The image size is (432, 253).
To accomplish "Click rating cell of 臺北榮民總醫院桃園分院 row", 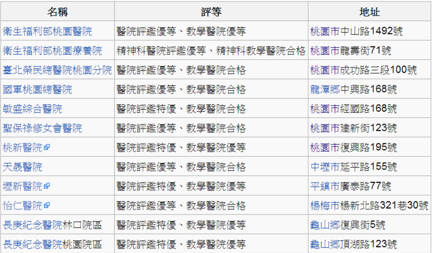I will click(x=211, y=70).
